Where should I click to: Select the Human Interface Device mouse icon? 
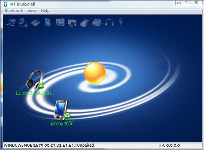click(x=85, y=23)
